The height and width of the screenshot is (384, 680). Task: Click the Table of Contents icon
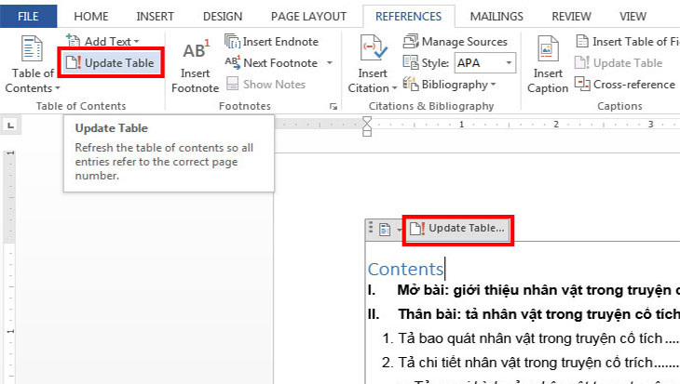point(33,53)
